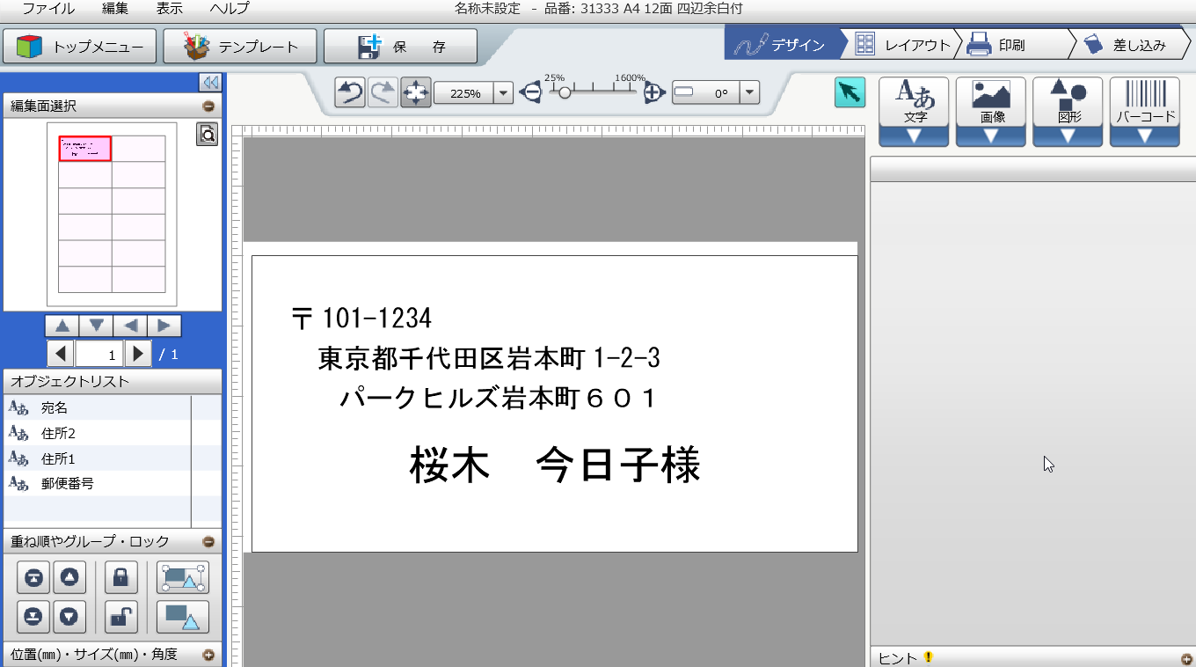Collapse the 編集面選択 panel
Screen dimensions: 1196x667
tap(208, 106)
